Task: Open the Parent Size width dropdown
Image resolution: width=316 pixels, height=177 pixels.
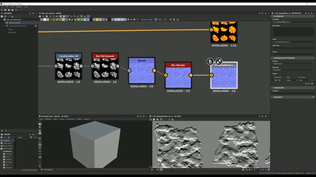Action: click(x=151, y=20)
